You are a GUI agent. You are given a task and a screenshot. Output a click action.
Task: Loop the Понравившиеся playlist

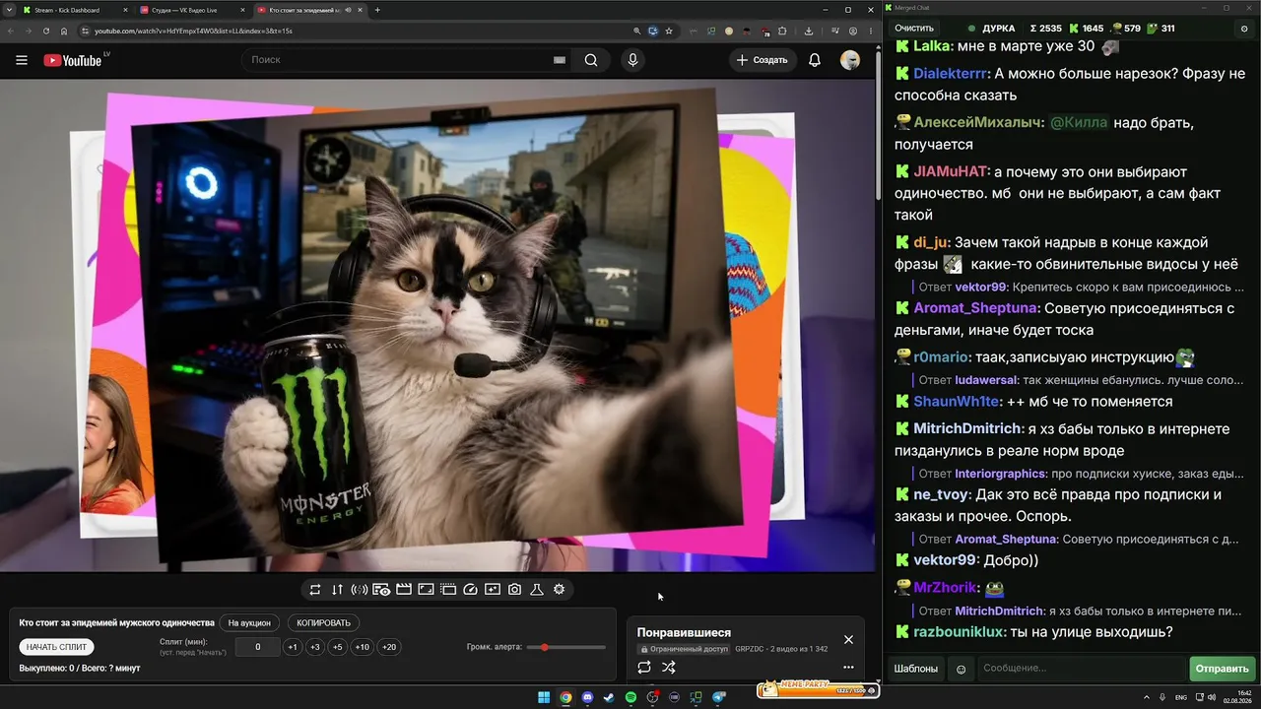coord(644,667)
